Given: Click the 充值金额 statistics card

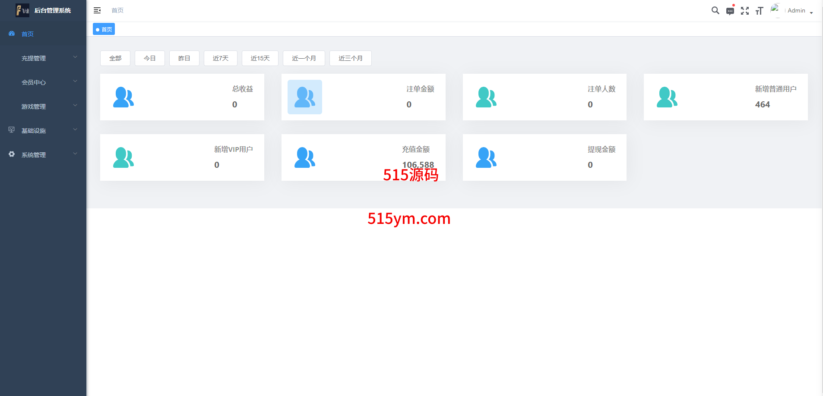Looking at the screenshot, I should [363, 157].
